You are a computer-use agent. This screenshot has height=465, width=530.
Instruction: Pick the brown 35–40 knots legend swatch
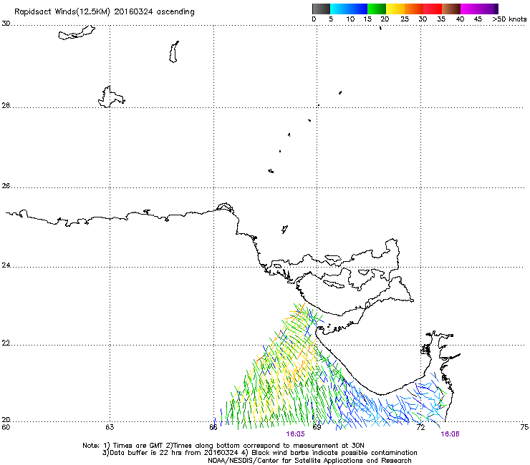click(451, 9)
